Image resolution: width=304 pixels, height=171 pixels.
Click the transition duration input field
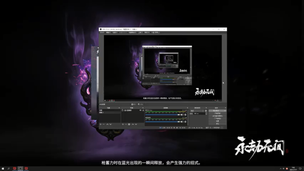(x=199, y=113)
